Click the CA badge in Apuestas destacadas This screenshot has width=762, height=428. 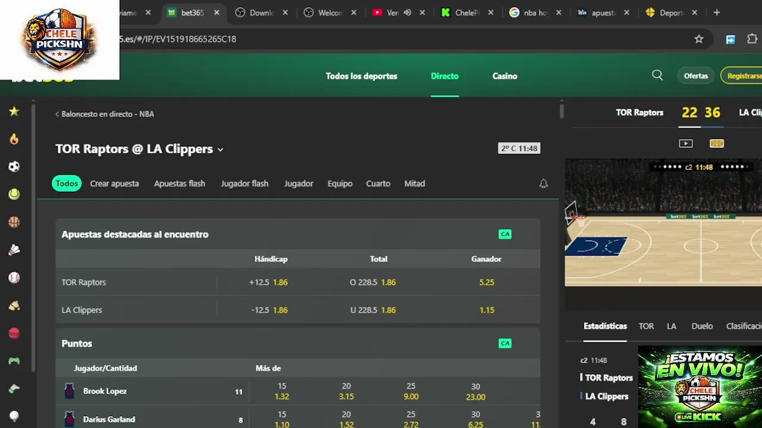point(505,234)
